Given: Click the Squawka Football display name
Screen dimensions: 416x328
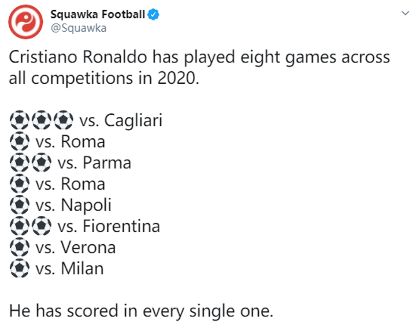Looking at the screenshot, I should pyautogui.click(x=98, y=14).
